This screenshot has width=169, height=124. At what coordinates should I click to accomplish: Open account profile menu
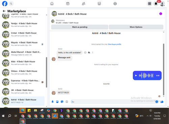tap(162, 4)
